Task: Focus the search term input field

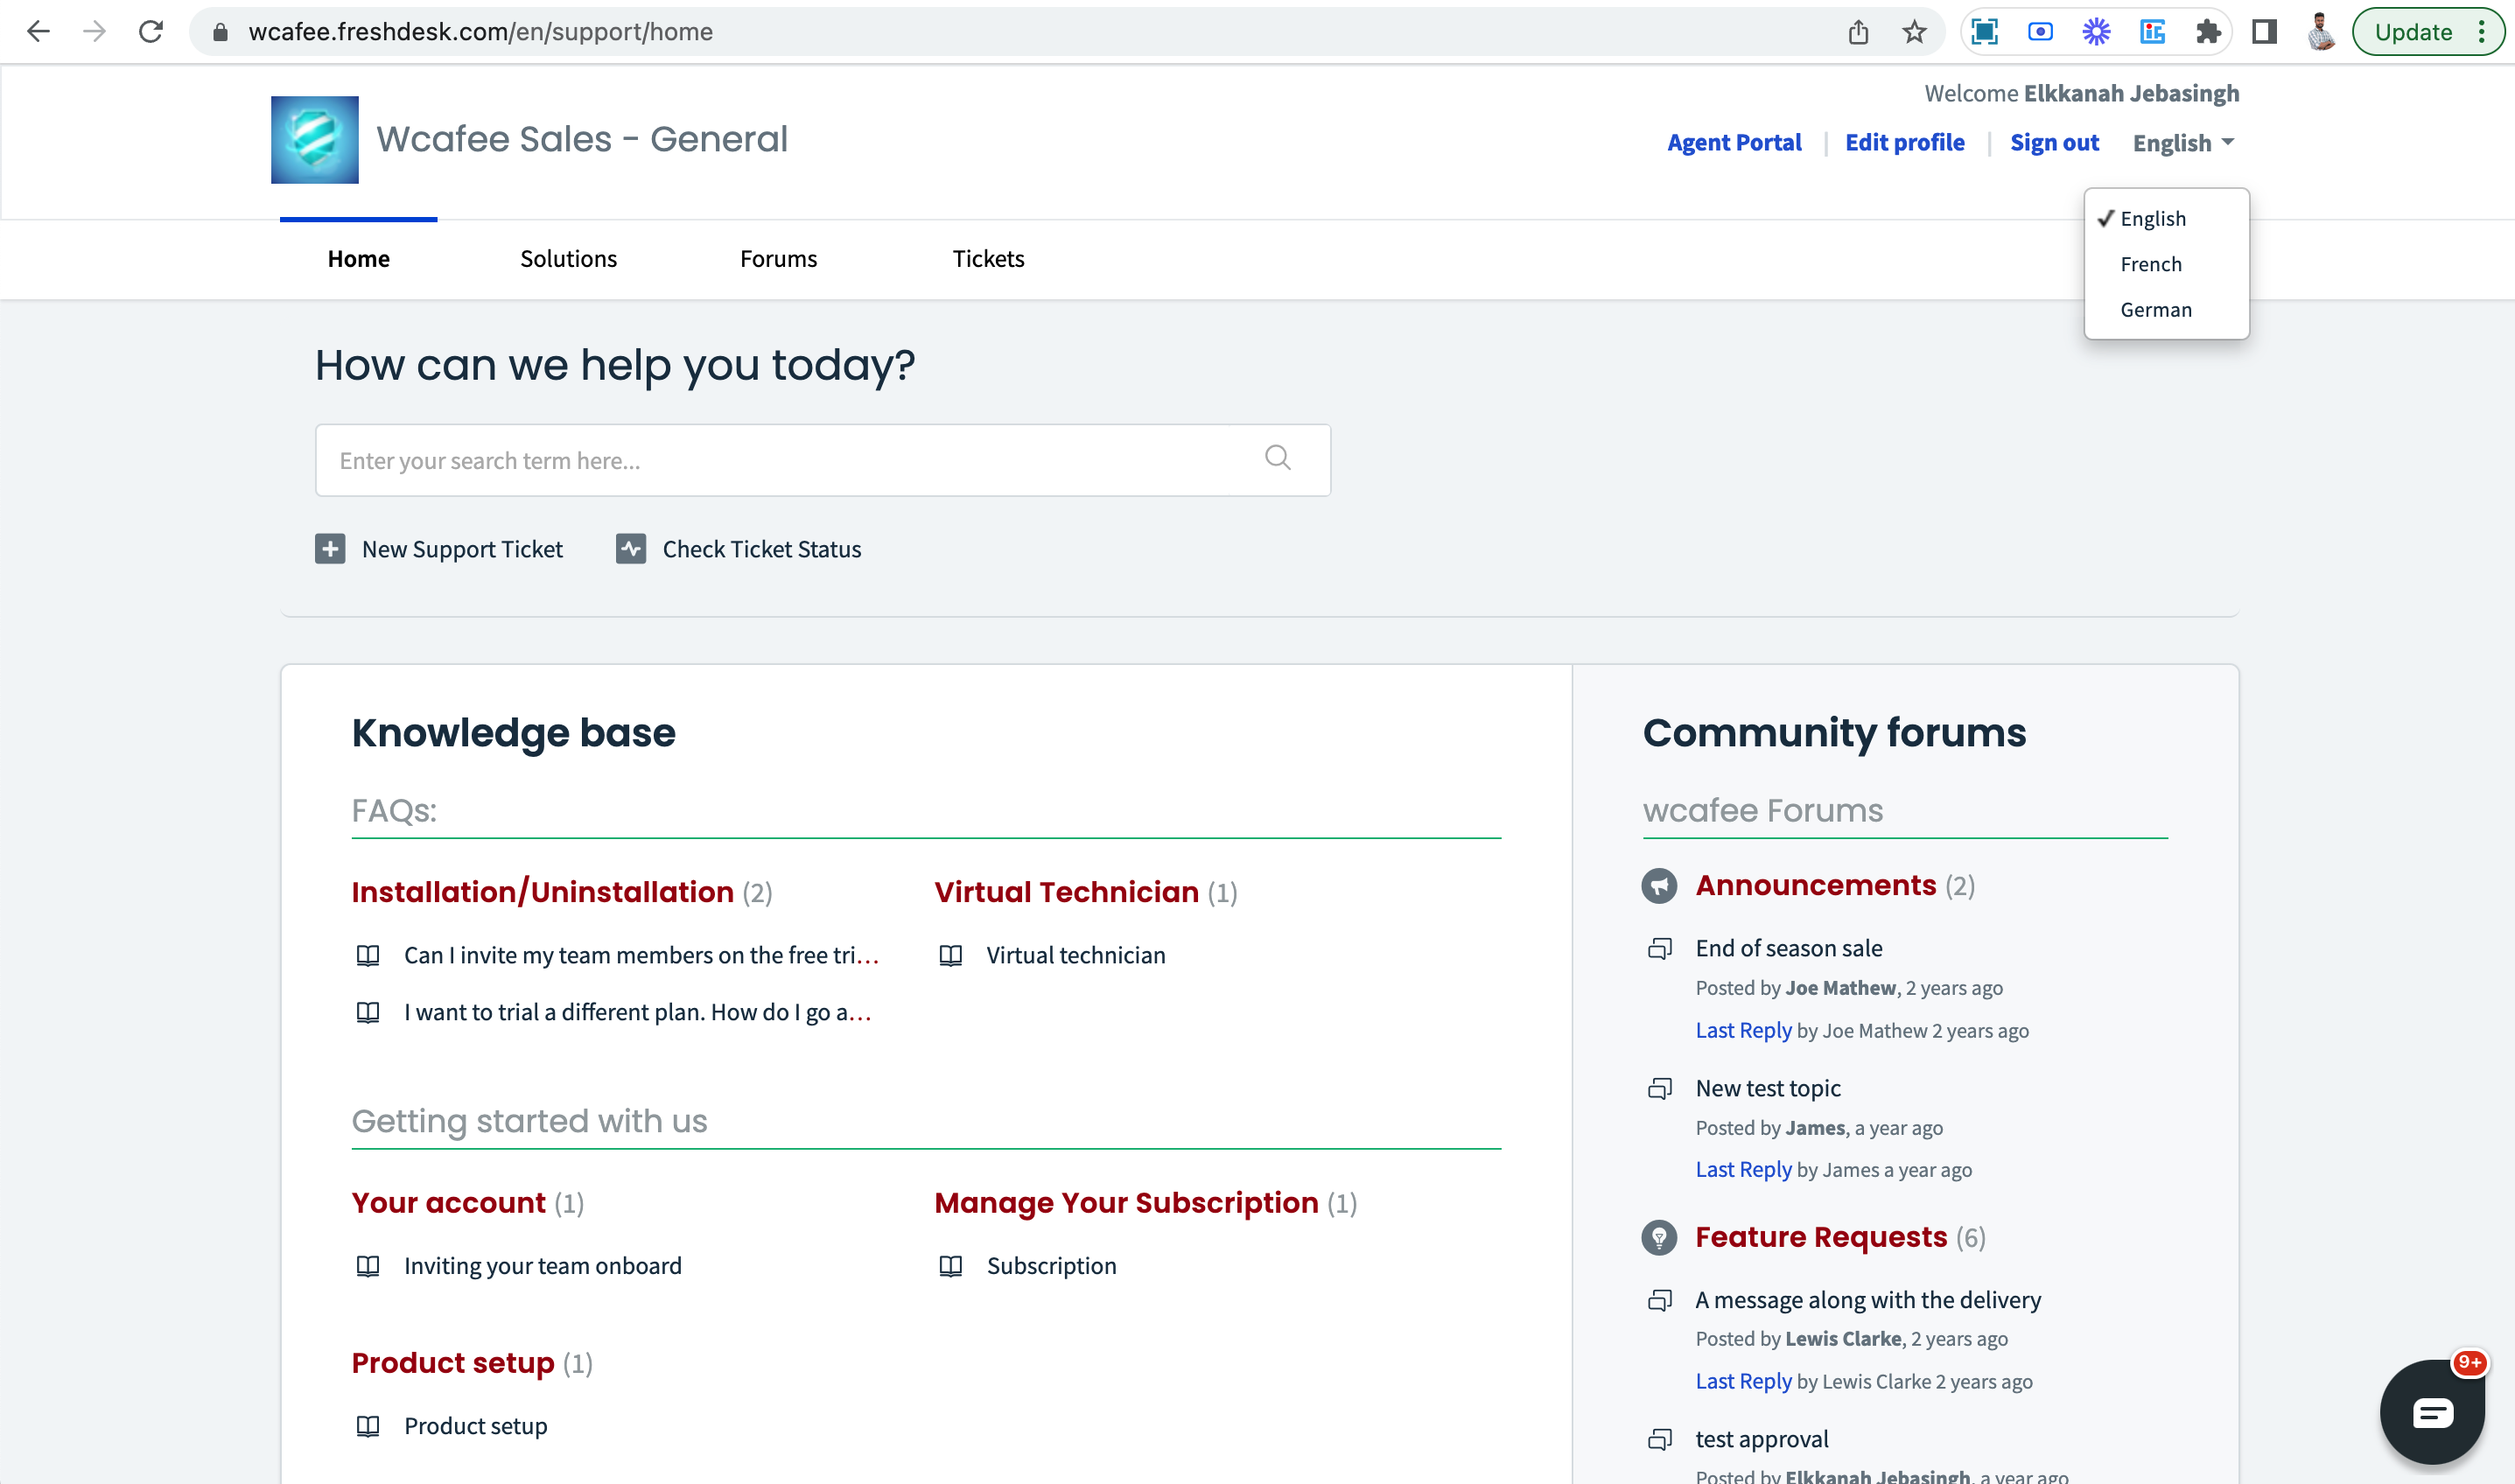Action: coord(780,460)
